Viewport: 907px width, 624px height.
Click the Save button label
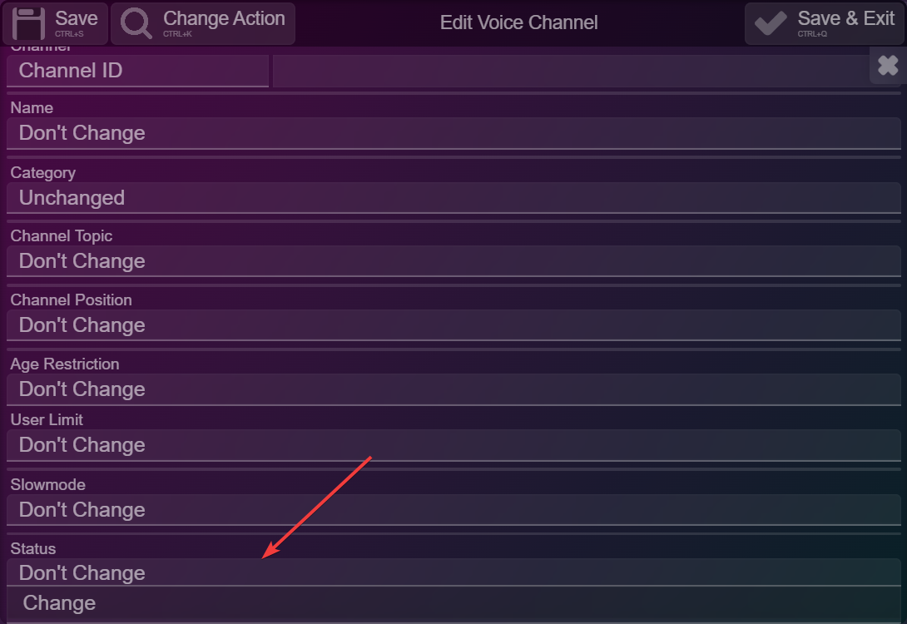76,18
